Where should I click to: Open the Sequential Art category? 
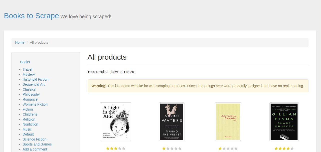[33, 84]
